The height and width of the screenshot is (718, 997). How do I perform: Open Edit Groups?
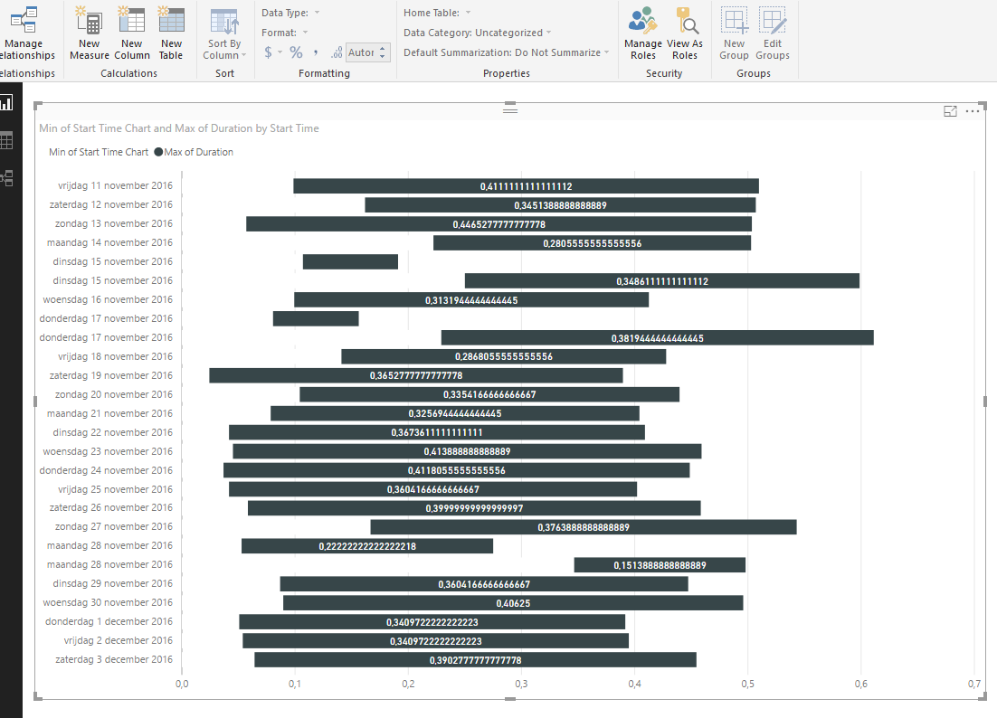(773, 33)
